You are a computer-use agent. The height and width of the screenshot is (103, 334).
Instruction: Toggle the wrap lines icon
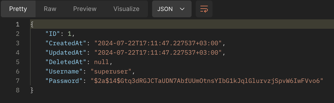point(204,9)
